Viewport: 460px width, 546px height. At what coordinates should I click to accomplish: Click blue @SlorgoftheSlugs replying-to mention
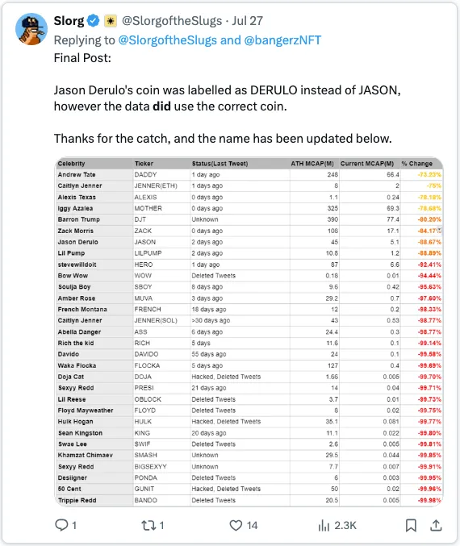[x=168, y=40]
